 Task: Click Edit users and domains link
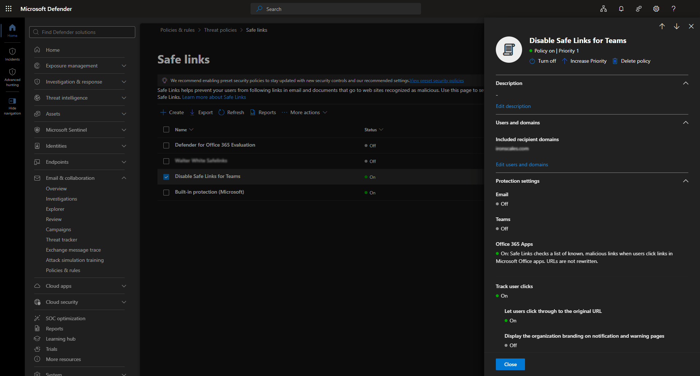point(522,164)
